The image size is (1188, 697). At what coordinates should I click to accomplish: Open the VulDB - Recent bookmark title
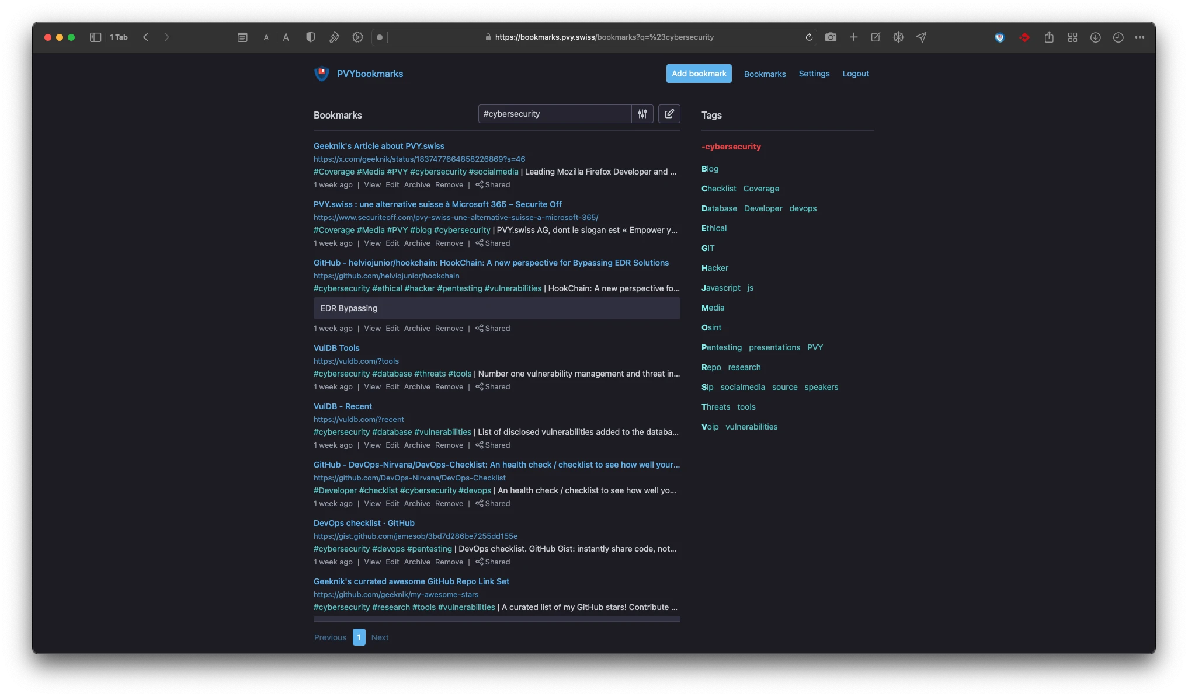coord(342,406)
